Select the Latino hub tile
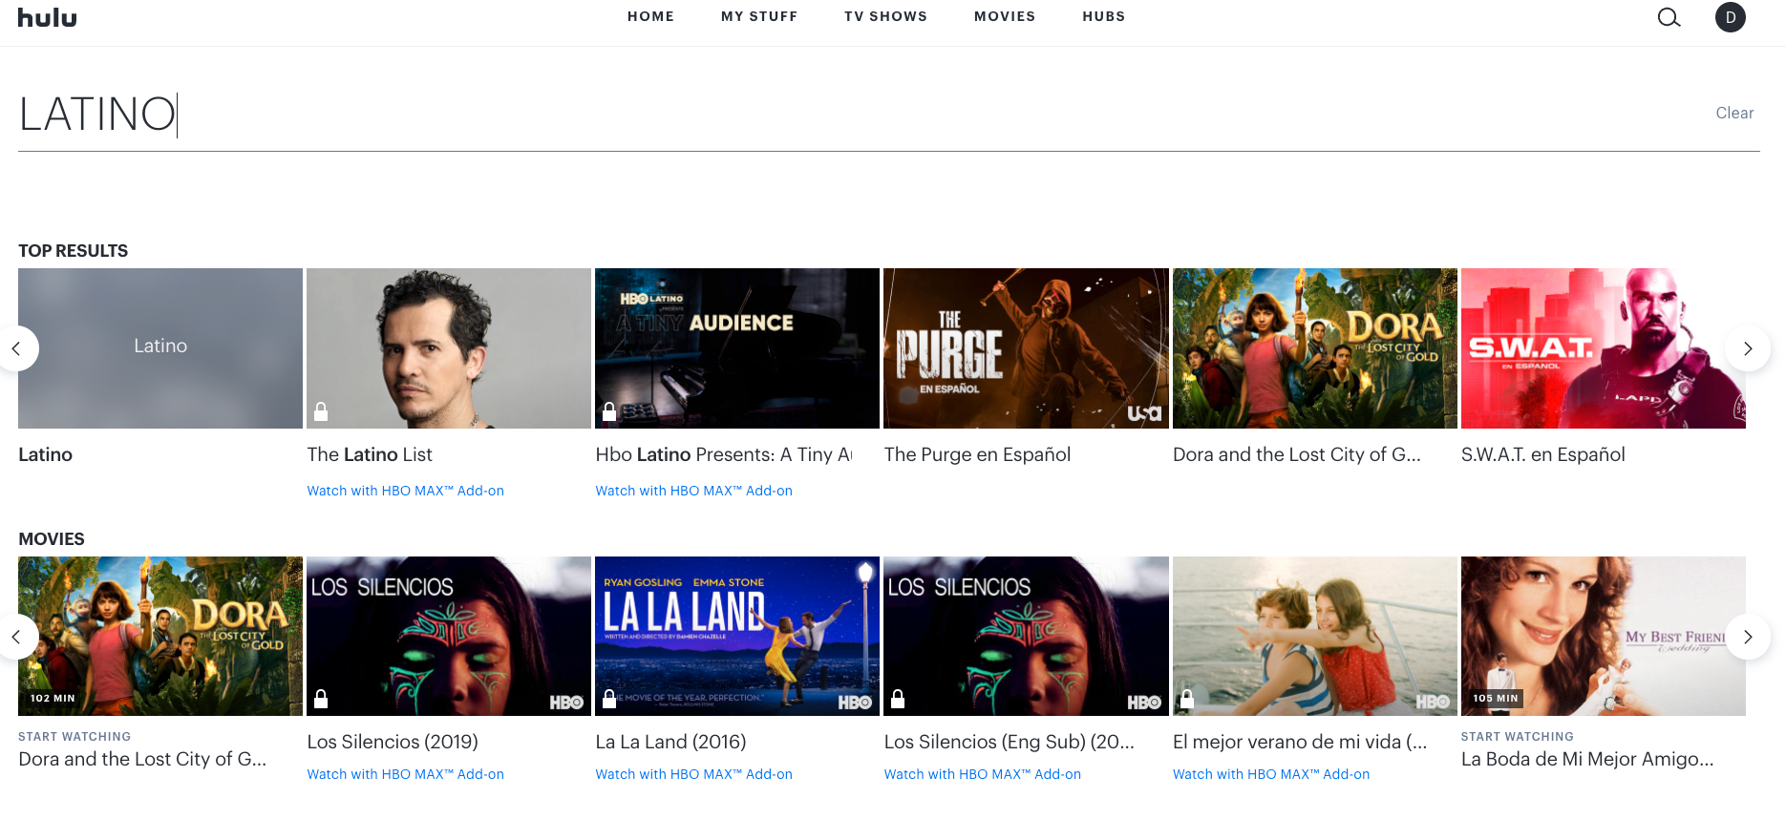This screenshot has height=819, width=1786. coord(160,348)
